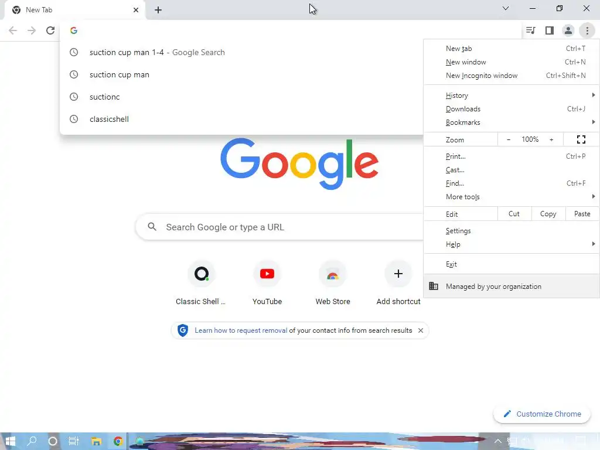Open the Windows Start menu

tap(11, 441)
